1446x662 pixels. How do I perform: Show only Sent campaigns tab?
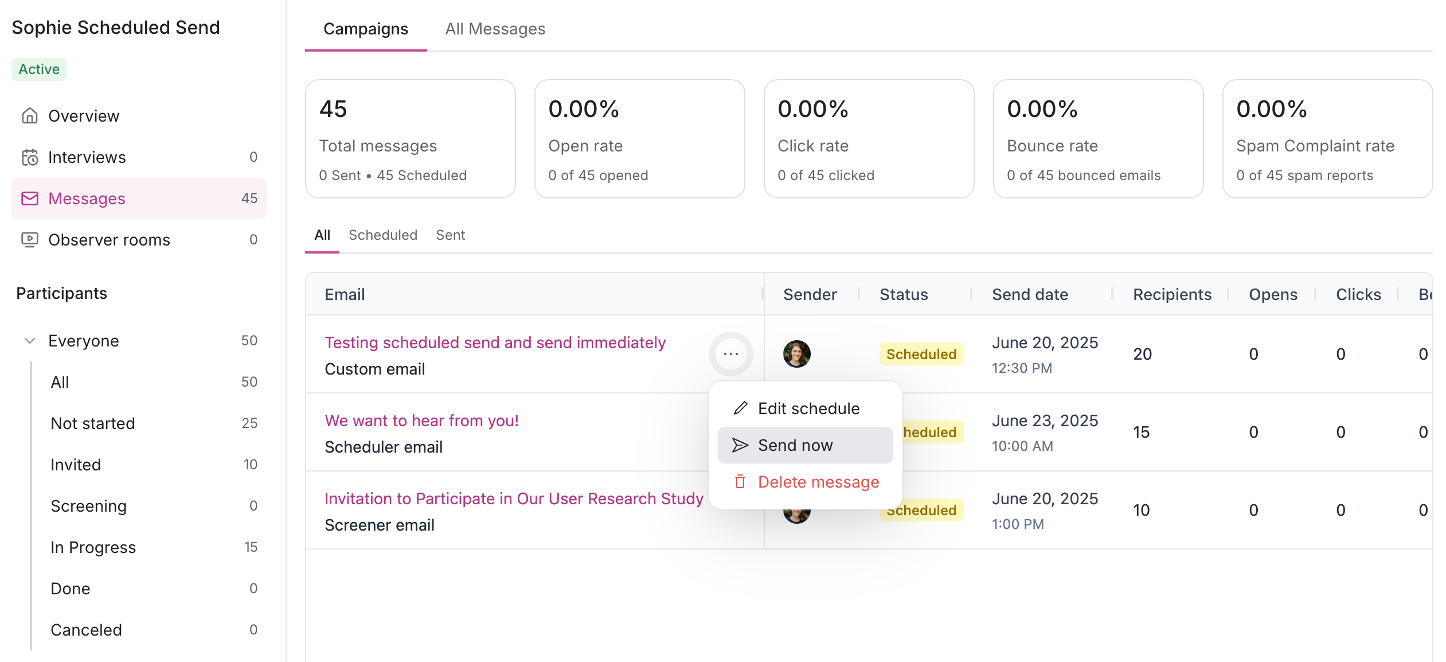coord(450,235)
